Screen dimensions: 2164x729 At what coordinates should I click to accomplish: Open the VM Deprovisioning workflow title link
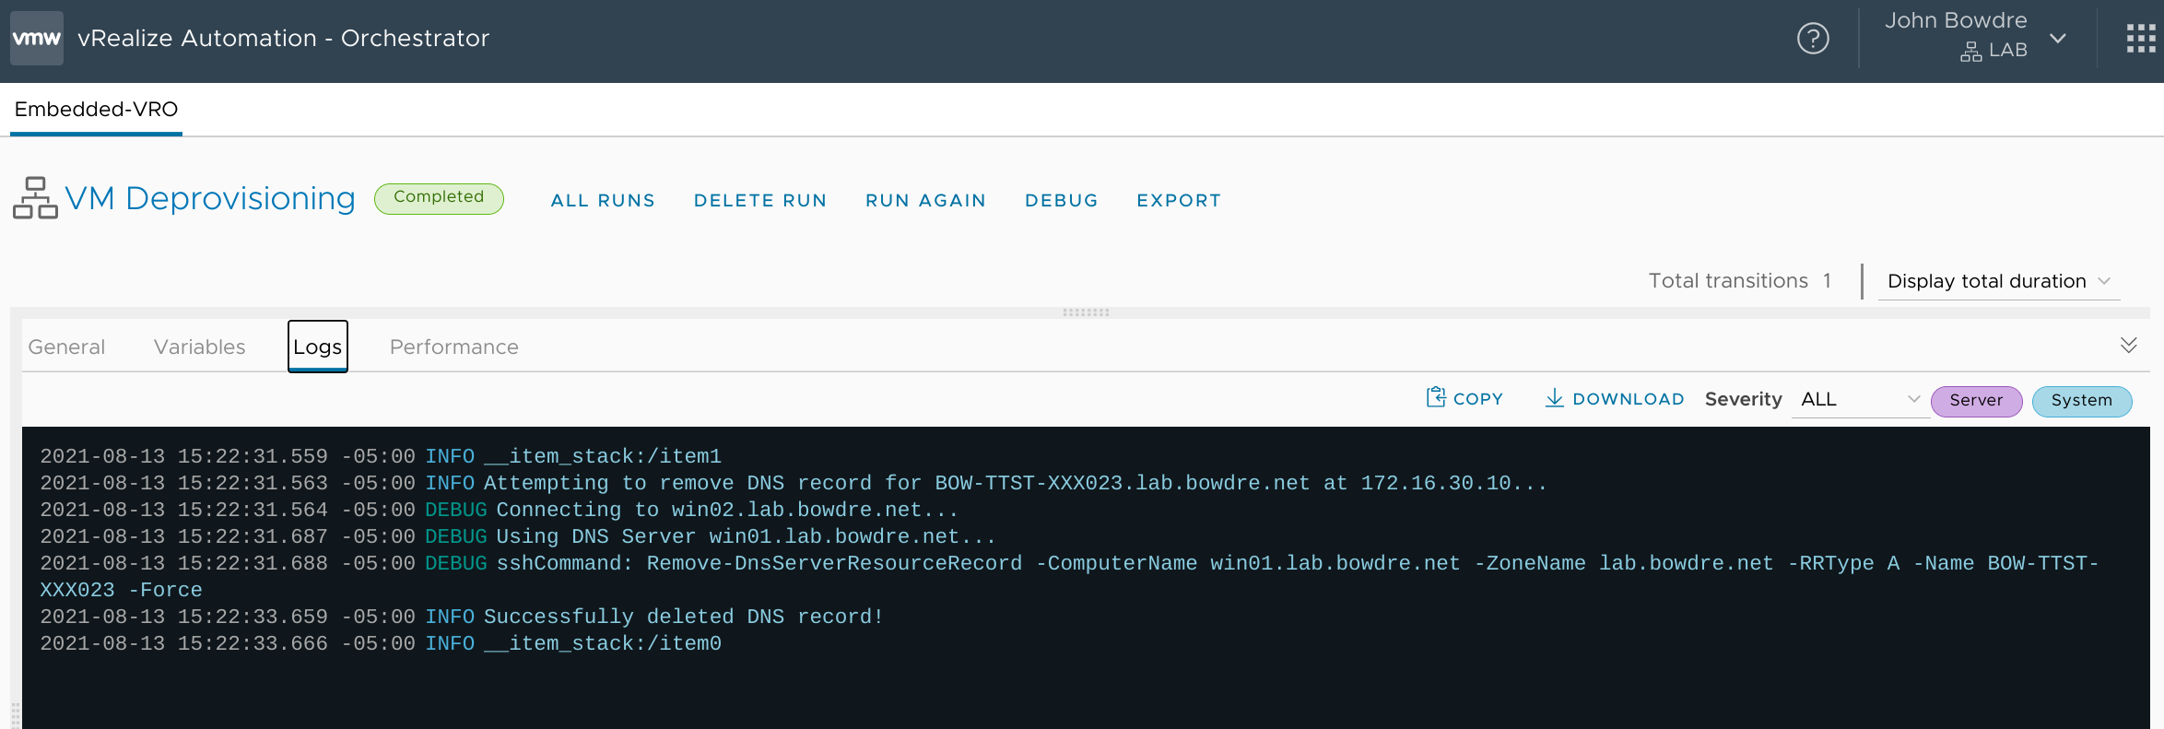click(210, 198)
